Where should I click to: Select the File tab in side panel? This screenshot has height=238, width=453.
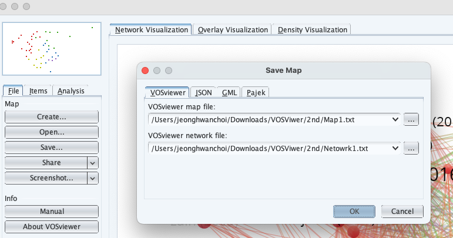(x=14, y=90)
